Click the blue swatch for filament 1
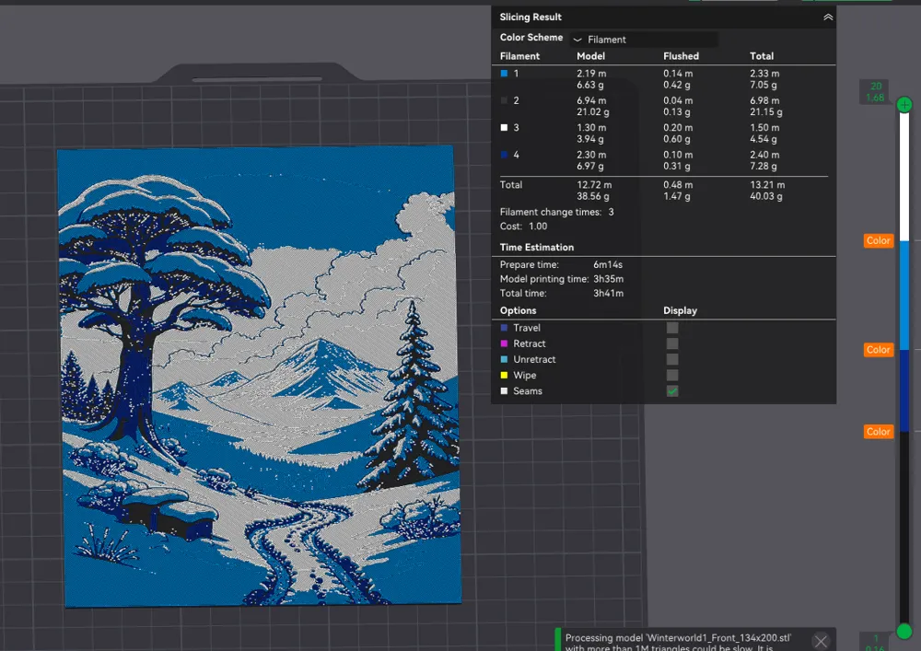The image size is (921, 651). tap(504, 74)
